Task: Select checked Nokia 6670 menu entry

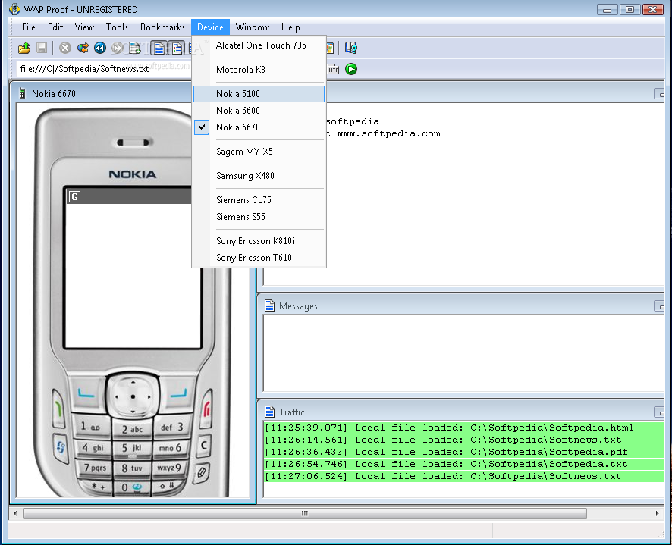Action: pos(259,127)
